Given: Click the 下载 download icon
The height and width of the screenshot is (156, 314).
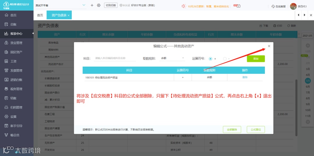Looking at the screenshot, I should pyautogui.click(x=261, y=26).
